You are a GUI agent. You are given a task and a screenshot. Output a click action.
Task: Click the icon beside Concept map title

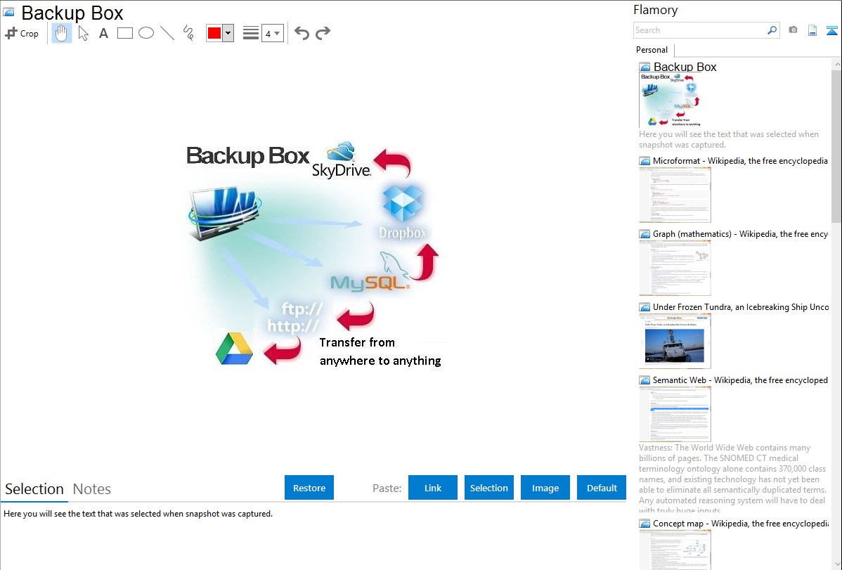645,523
